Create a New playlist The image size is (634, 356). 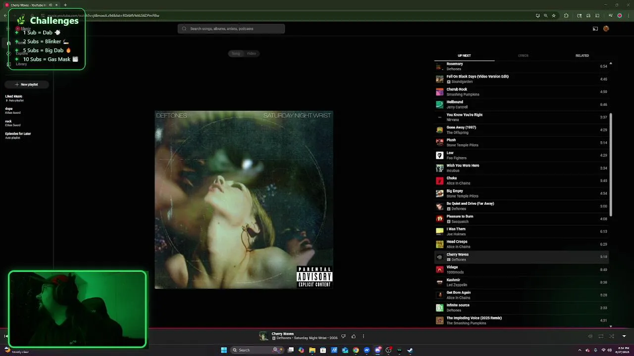pyautogui.click(x=26, y=85)
